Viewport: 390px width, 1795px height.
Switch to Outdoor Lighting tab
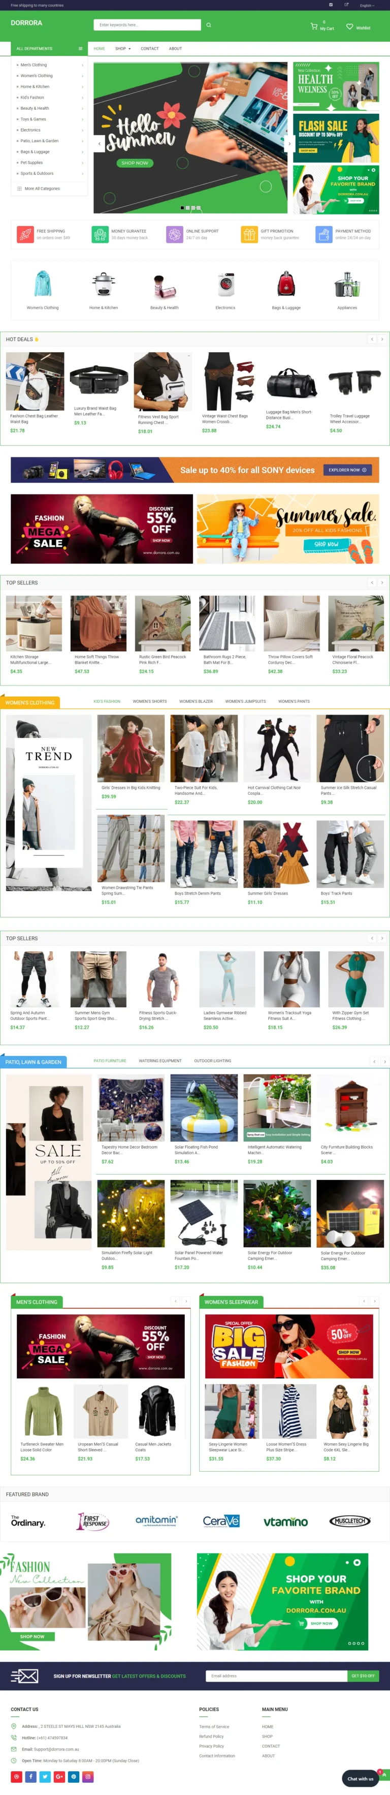212,1061
